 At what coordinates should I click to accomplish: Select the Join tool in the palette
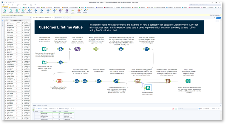[60, 11]
